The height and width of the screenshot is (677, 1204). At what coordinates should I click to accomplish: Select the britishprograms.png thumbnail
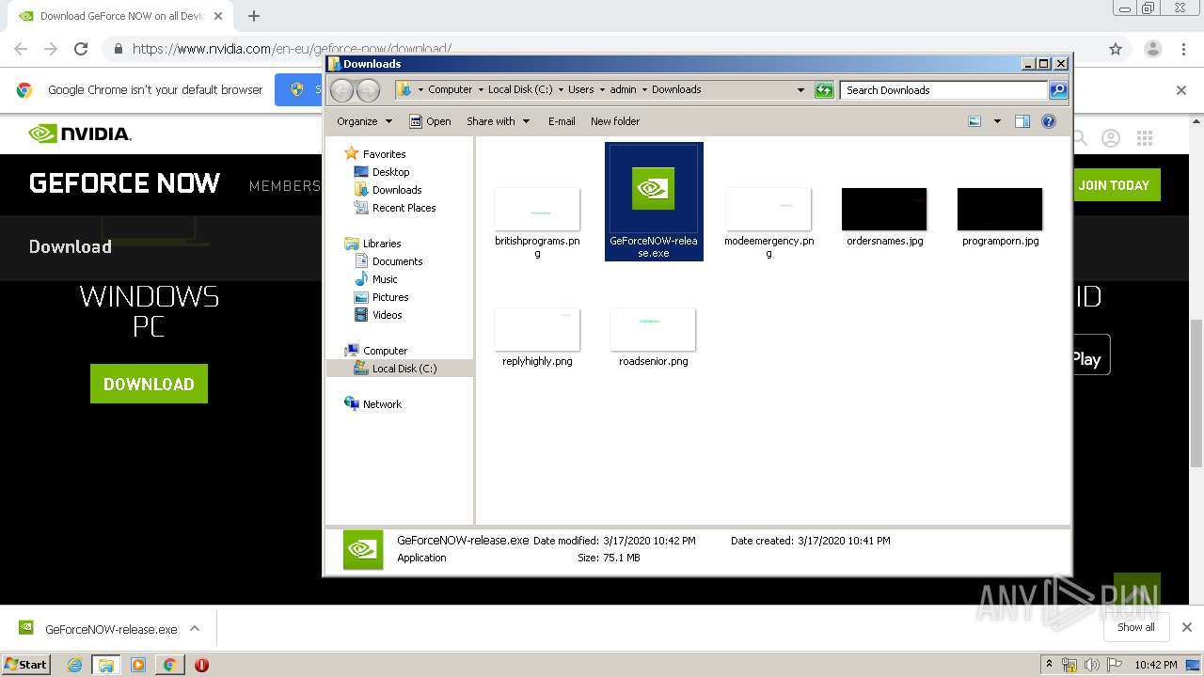point(537,209)
